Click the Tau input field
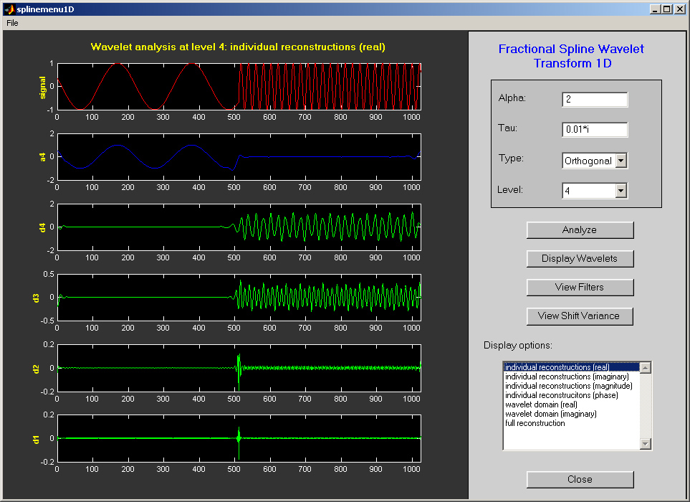Viewport: 690px width, 502px height. (595, 130)
